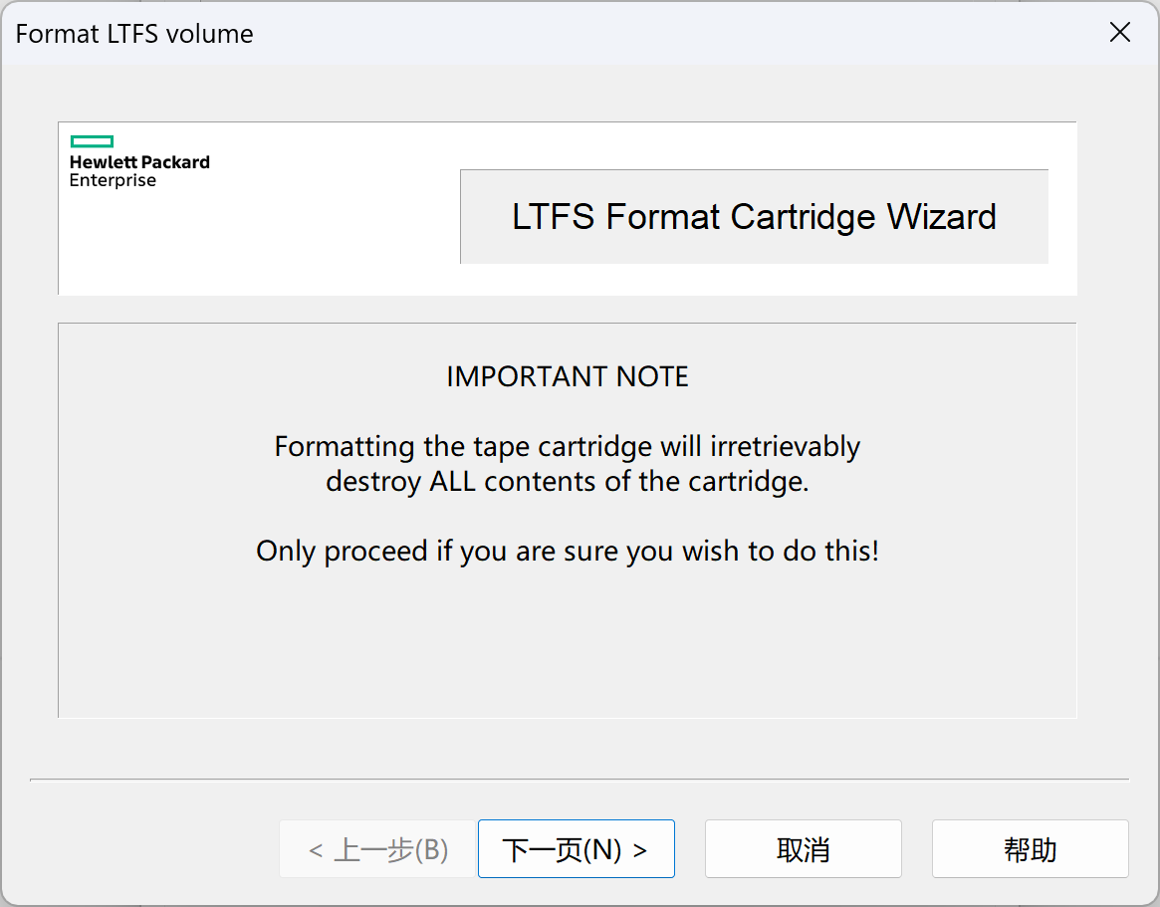Go back with the 上一步(B) button
The height and width of the screenshot is (907, 1160).
[377, 848]
